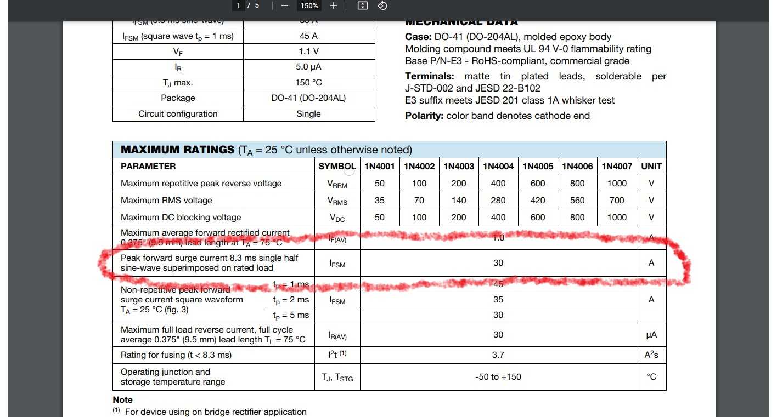Click the µA unit in the reverse current row
This screenshot has width=777, height=417.
(x=651, y=335)
